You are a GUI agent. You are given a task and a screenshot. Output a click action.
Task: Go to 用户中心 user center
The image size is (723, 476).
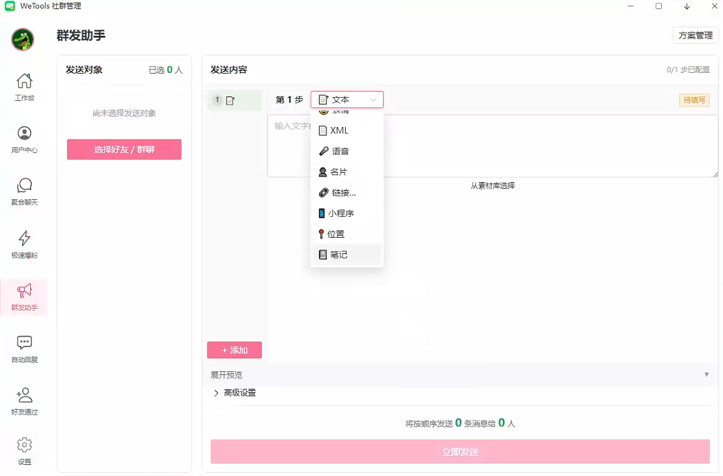pos(24,139)
